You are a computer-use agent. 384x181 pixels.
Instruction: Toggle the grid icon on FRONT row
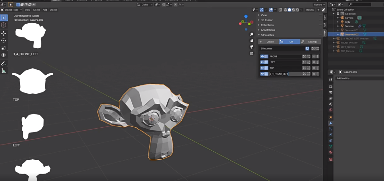pos(266,56)
